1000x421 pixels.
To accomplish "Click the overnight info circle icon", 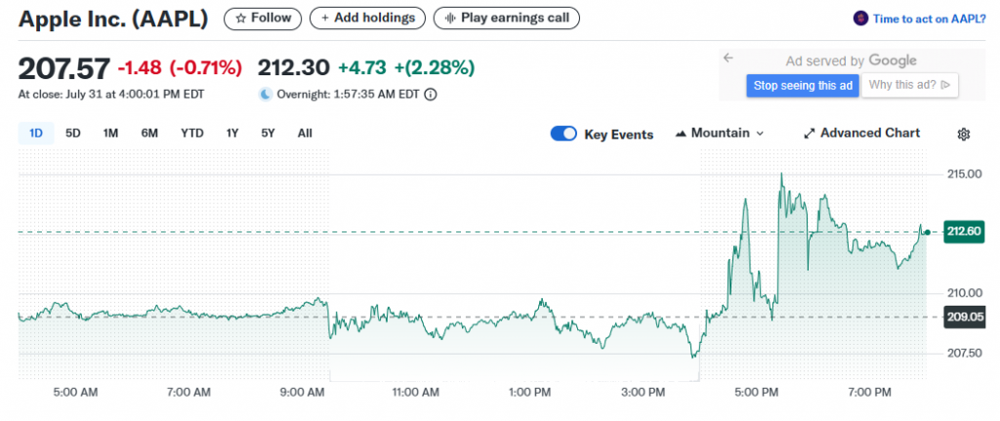I will (x=431, y=95).
